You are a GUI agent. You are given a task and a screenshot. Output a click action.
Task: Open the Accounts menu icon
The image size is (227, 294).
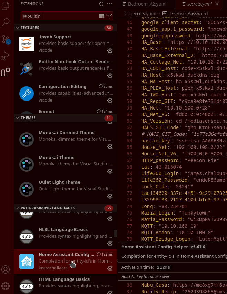pyautogui.click(x=6, y=269)
